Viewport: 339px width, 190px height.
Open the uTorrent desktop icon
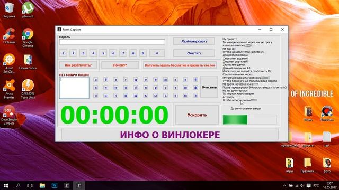[x=28, y=9]
